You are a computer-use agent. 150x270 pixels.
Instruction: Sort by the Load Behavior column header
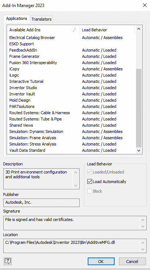pyautogui.click(x=107, y=30)
